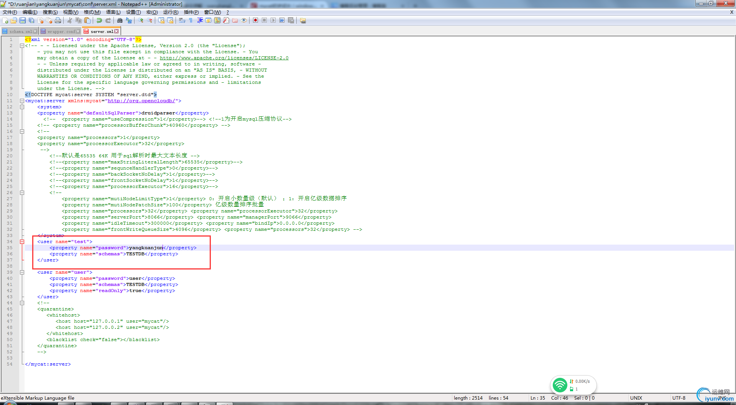736x405 pixels.
Task: Collapse the mycat:server fold on line 11
Action: click(x=22, y=101)
